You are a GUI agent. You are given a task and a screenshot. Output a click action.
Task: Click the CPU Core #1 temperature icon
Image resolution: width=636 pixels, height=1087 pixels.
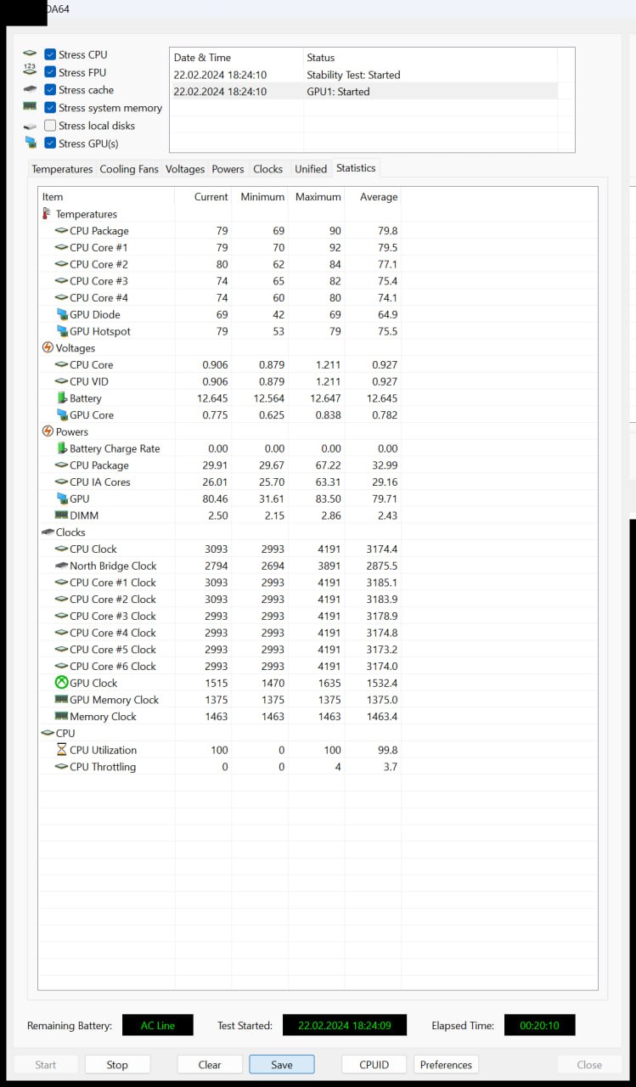click(61, 248)
